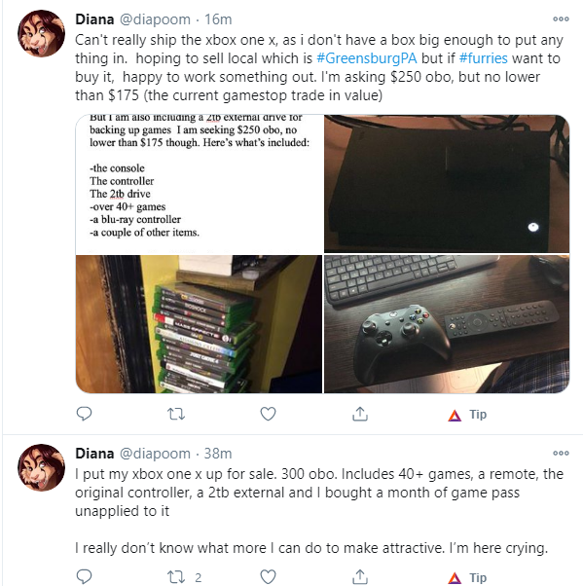This screenshot has width=583, height=586.
Task: View the controller and remote photo
Action: 447,324
